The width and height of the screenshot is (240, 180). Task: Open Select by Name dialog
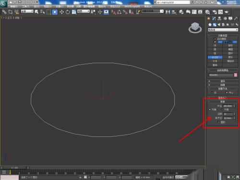click(x=43, y=11)
